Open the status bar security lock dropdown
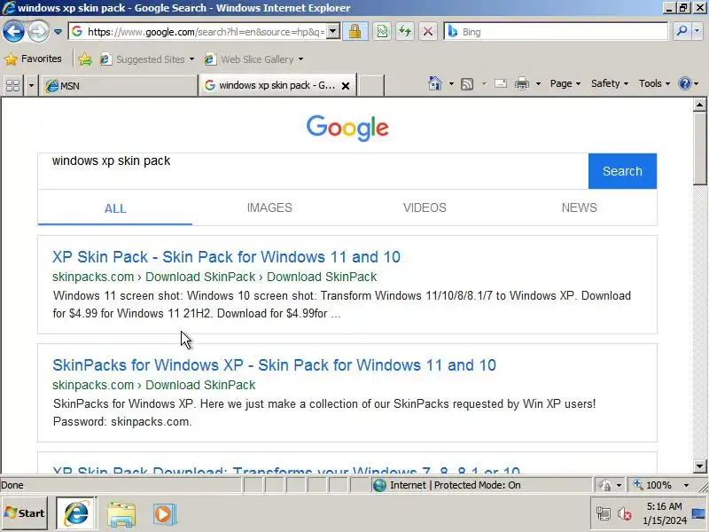Viewport: 709px width, 532px height. click(610, 485)
